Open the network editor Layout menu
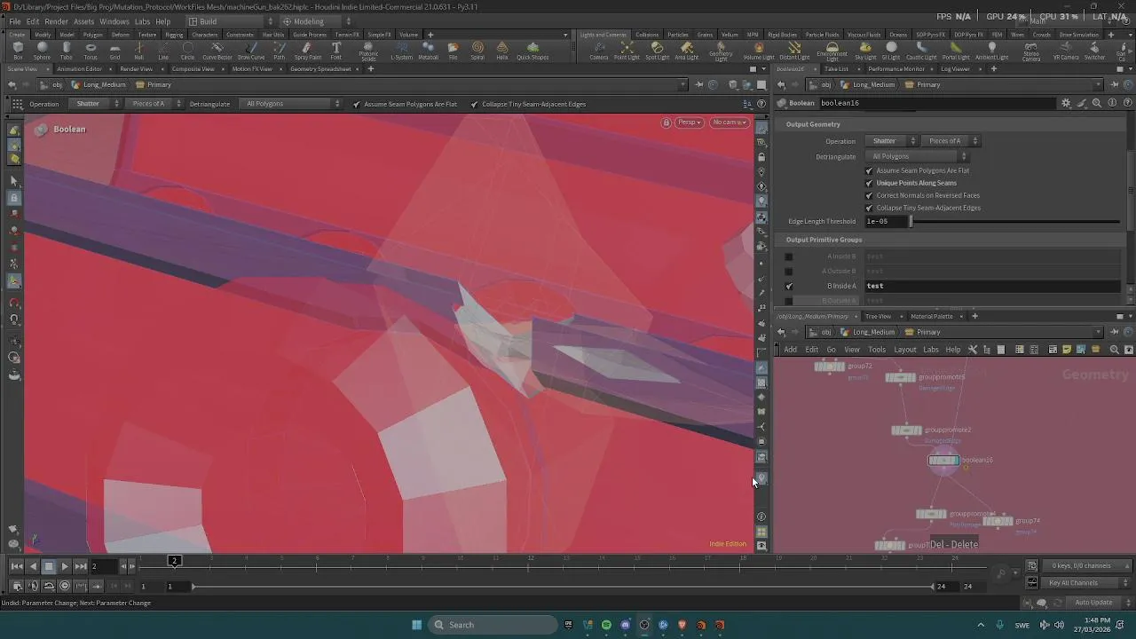The height and width of the screenshot is (639, 1136). point(904,350)
